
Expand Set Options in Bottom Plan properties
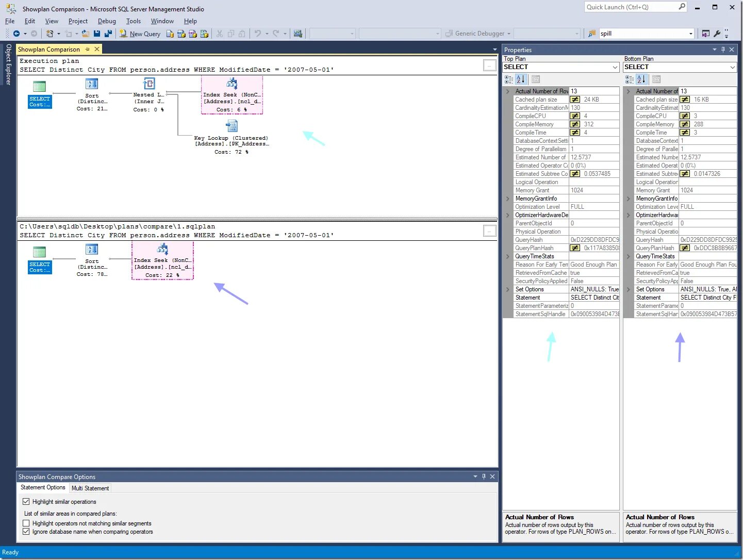coord(629,289)
